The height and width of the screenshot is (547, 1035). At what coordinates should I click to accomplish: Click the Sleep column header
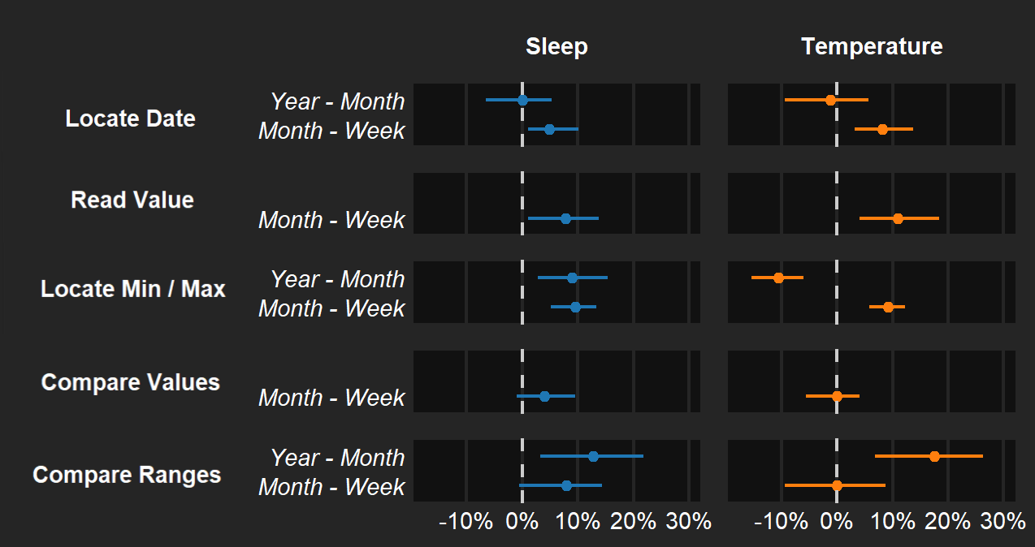(x=556, y=47)
